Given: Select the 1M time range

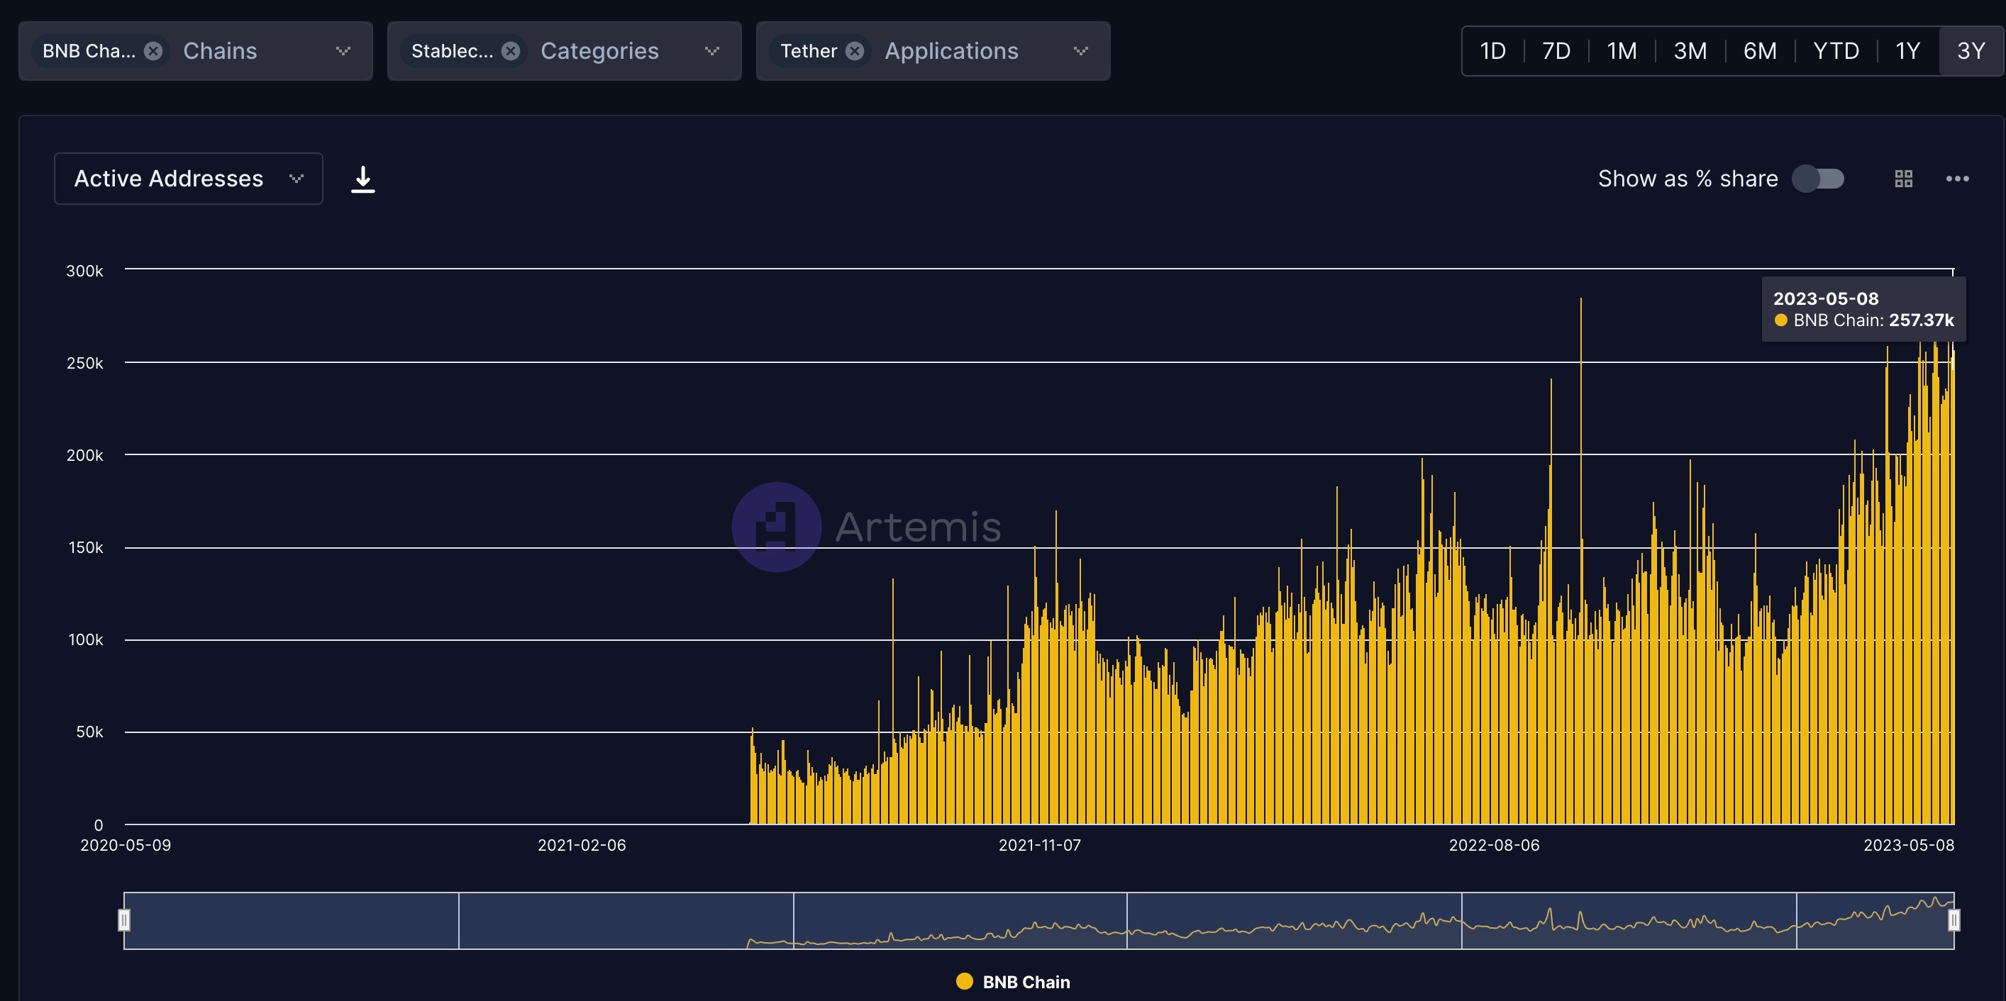Looking at the screenshot, I should pos(1622,50).
